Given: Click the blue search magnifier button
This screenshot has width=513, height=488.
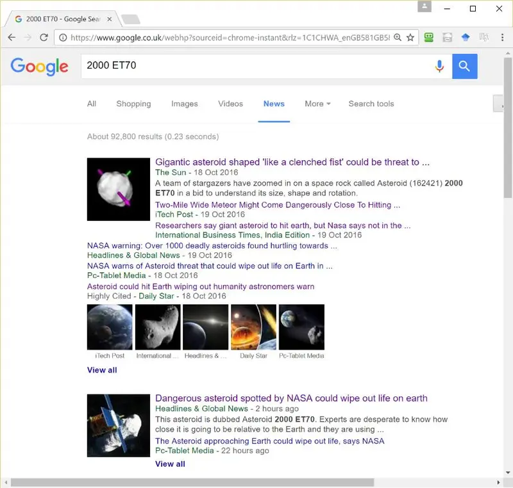Looking at the screenshot, I should [464, 67].
